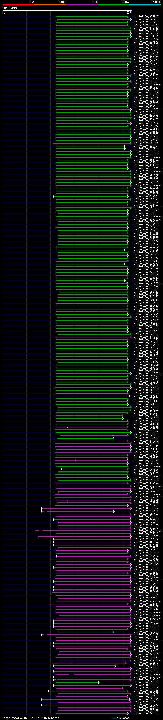Select the UniRef100_Q8IAZ9 label
Image resolution: width=163 pixels, height=720 pixels.
click(x=146, y=693)
